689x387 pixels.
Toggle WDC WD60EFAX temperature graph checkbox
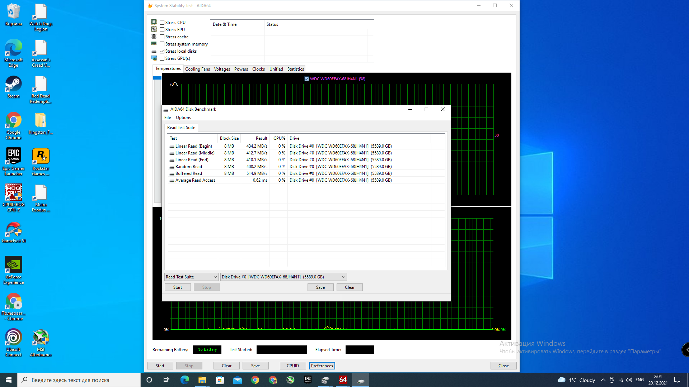[306, 79]
